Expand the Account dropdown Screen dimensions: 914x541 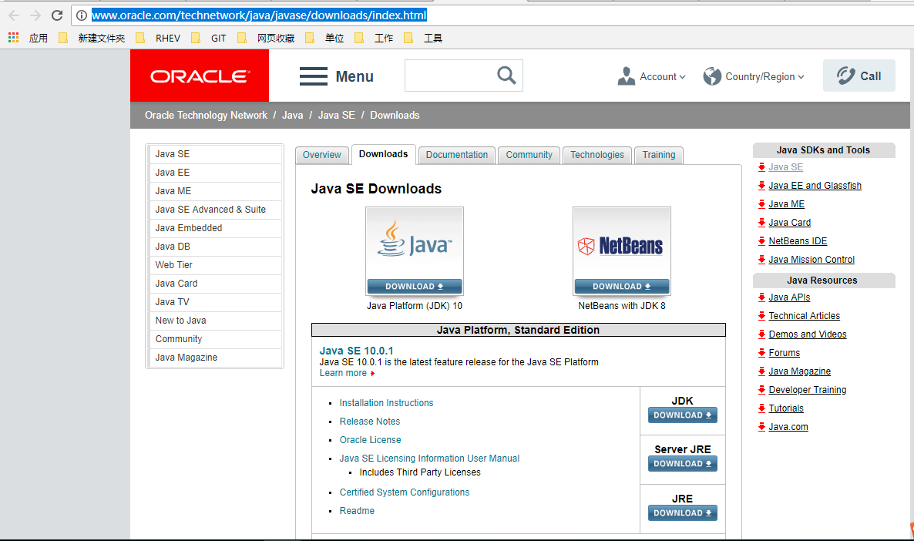652,76
